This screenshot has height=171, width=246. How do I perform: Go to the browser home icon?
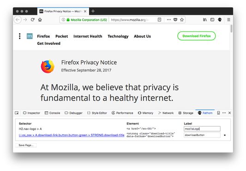click(40, 20)
